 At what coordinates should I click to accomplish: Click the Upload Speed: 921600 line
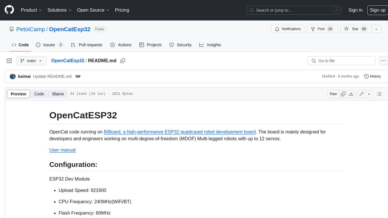pos(82,190)
